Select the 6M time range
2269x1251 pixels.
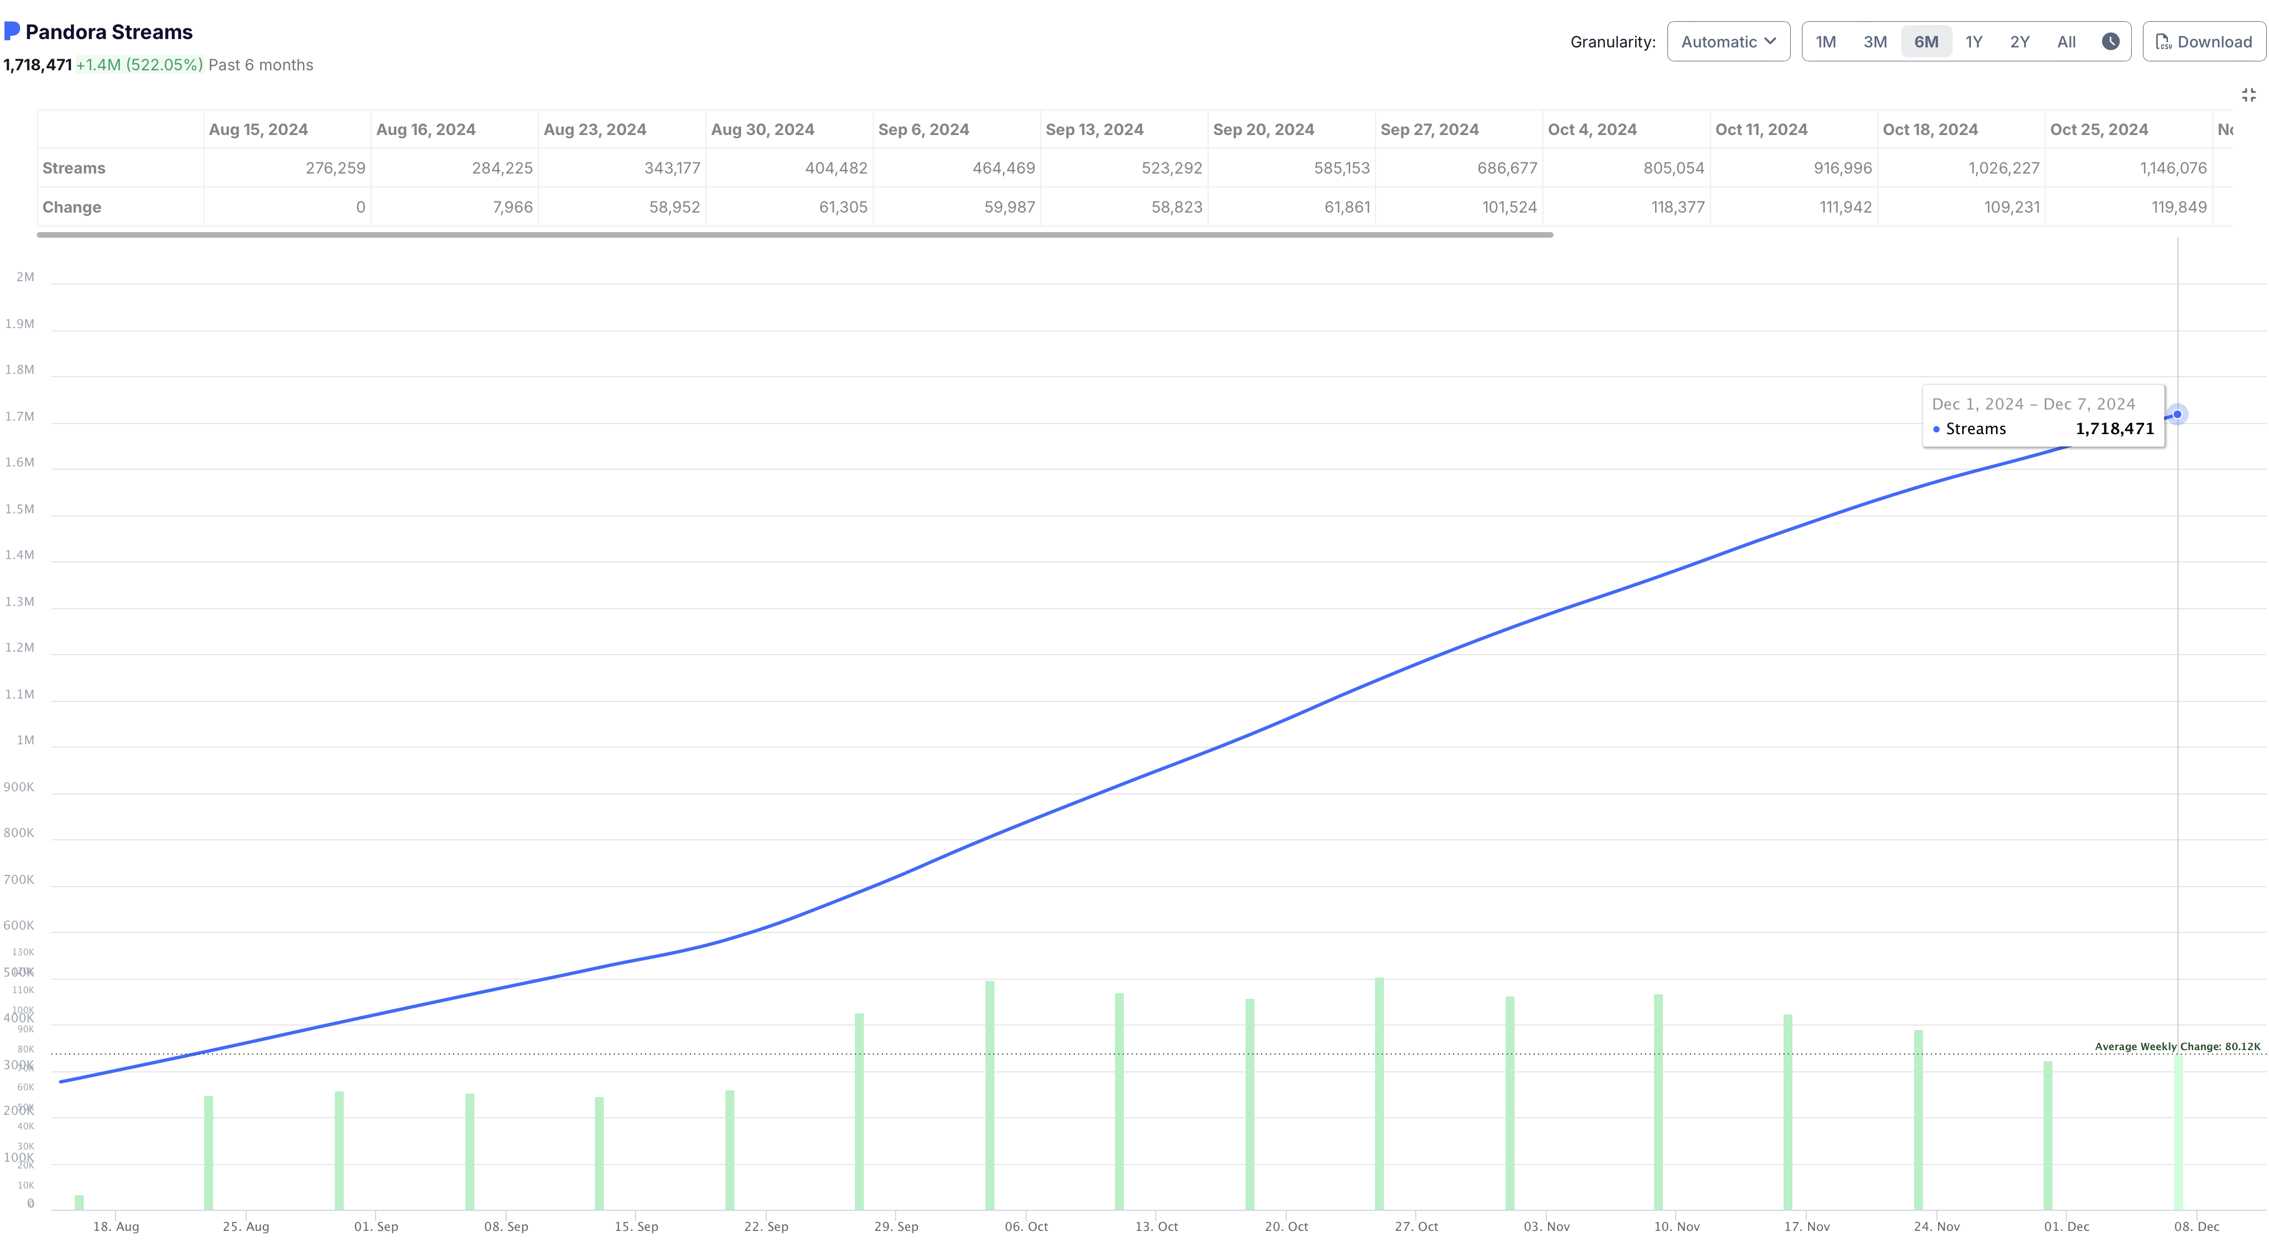[x=1926, y=41]
